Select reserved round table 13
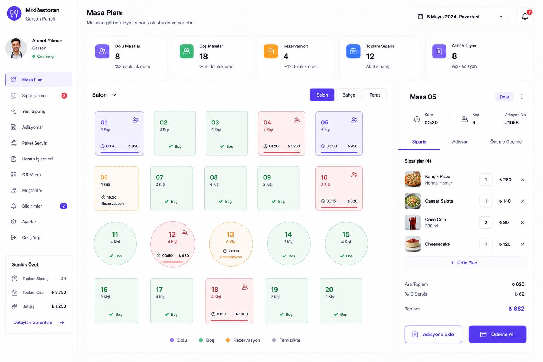The image size is (543, 362). (231, 244)
